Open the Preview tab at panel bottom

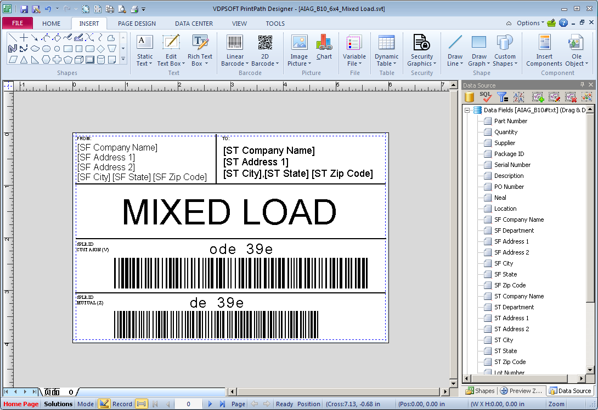point(521,391)
